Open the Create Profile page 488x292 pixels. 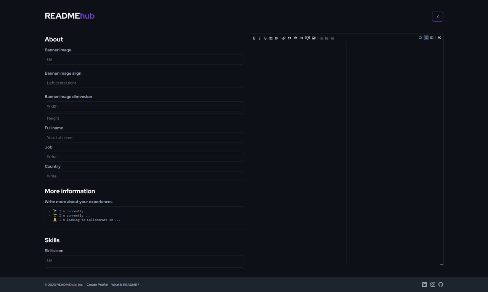click(97, 284)
